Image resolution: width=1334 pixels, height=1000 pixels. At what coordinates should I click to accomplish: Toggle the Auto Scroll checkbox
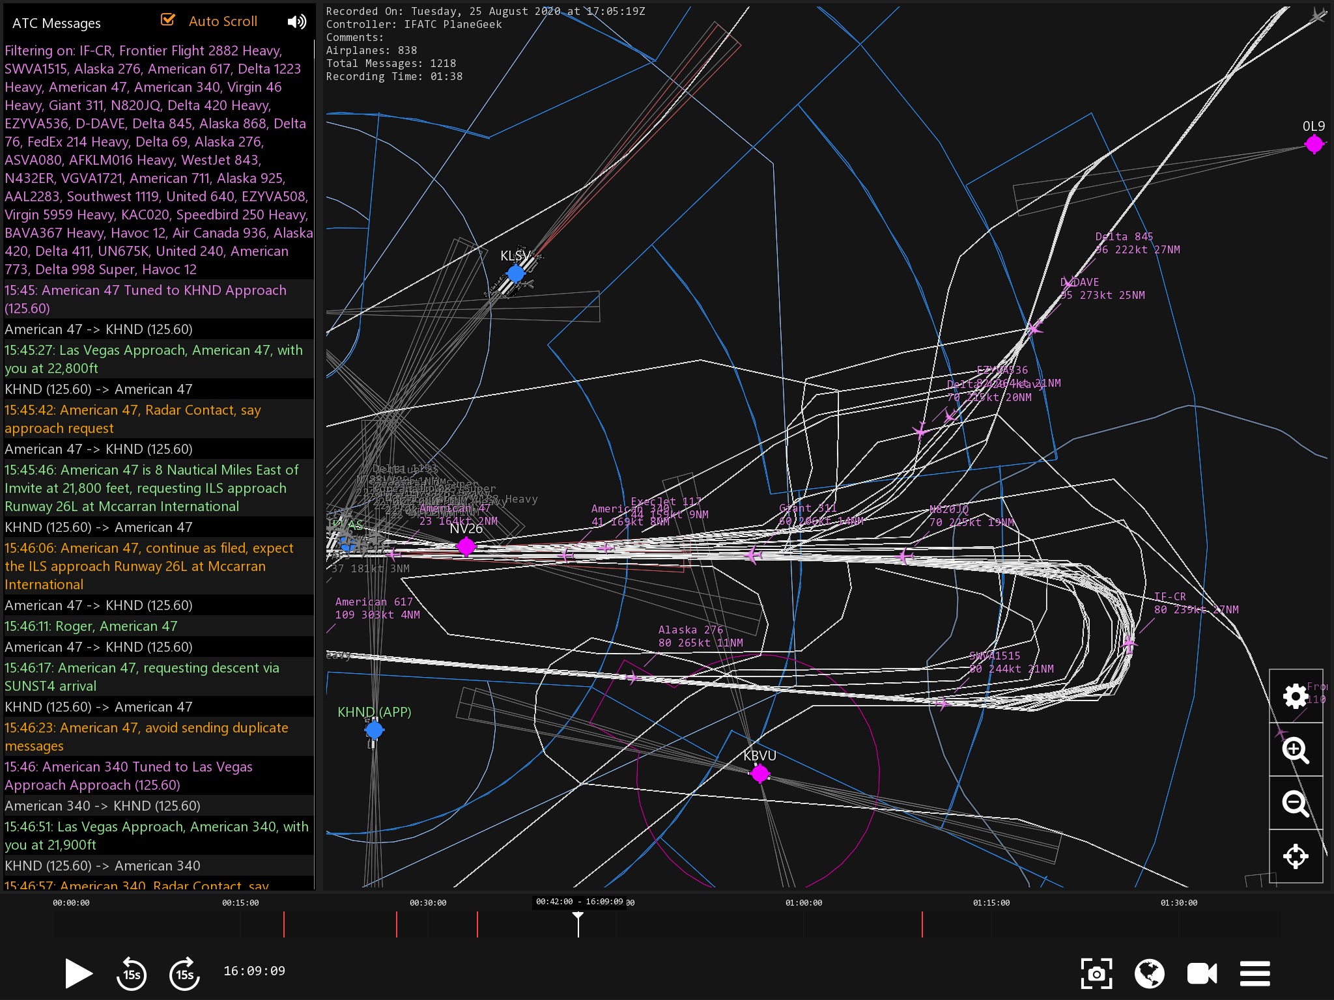point(168,20)
